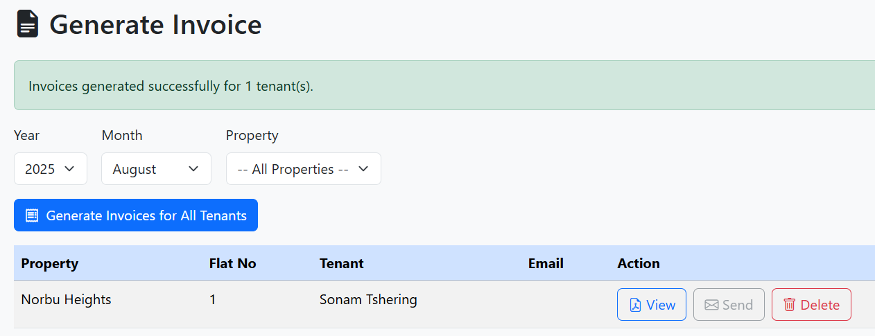This screenshot has width=875, height=336.
Task: Click the Generate Invoice page heading
Action: click(x=155, y=25)
